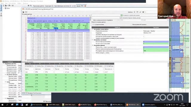Open the 'МПа' unit dropdown in column B
Viewport: 191px width, 107px height.
click(x=40, y=72)
